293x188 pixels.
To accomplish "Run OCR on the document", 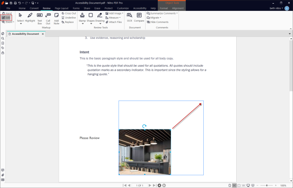I will pyautogui.click(x=129, y=17).
